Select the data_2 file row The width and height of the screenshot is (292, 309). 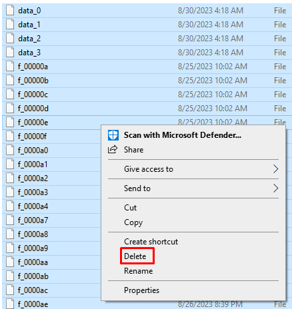[x=147, y=39]
